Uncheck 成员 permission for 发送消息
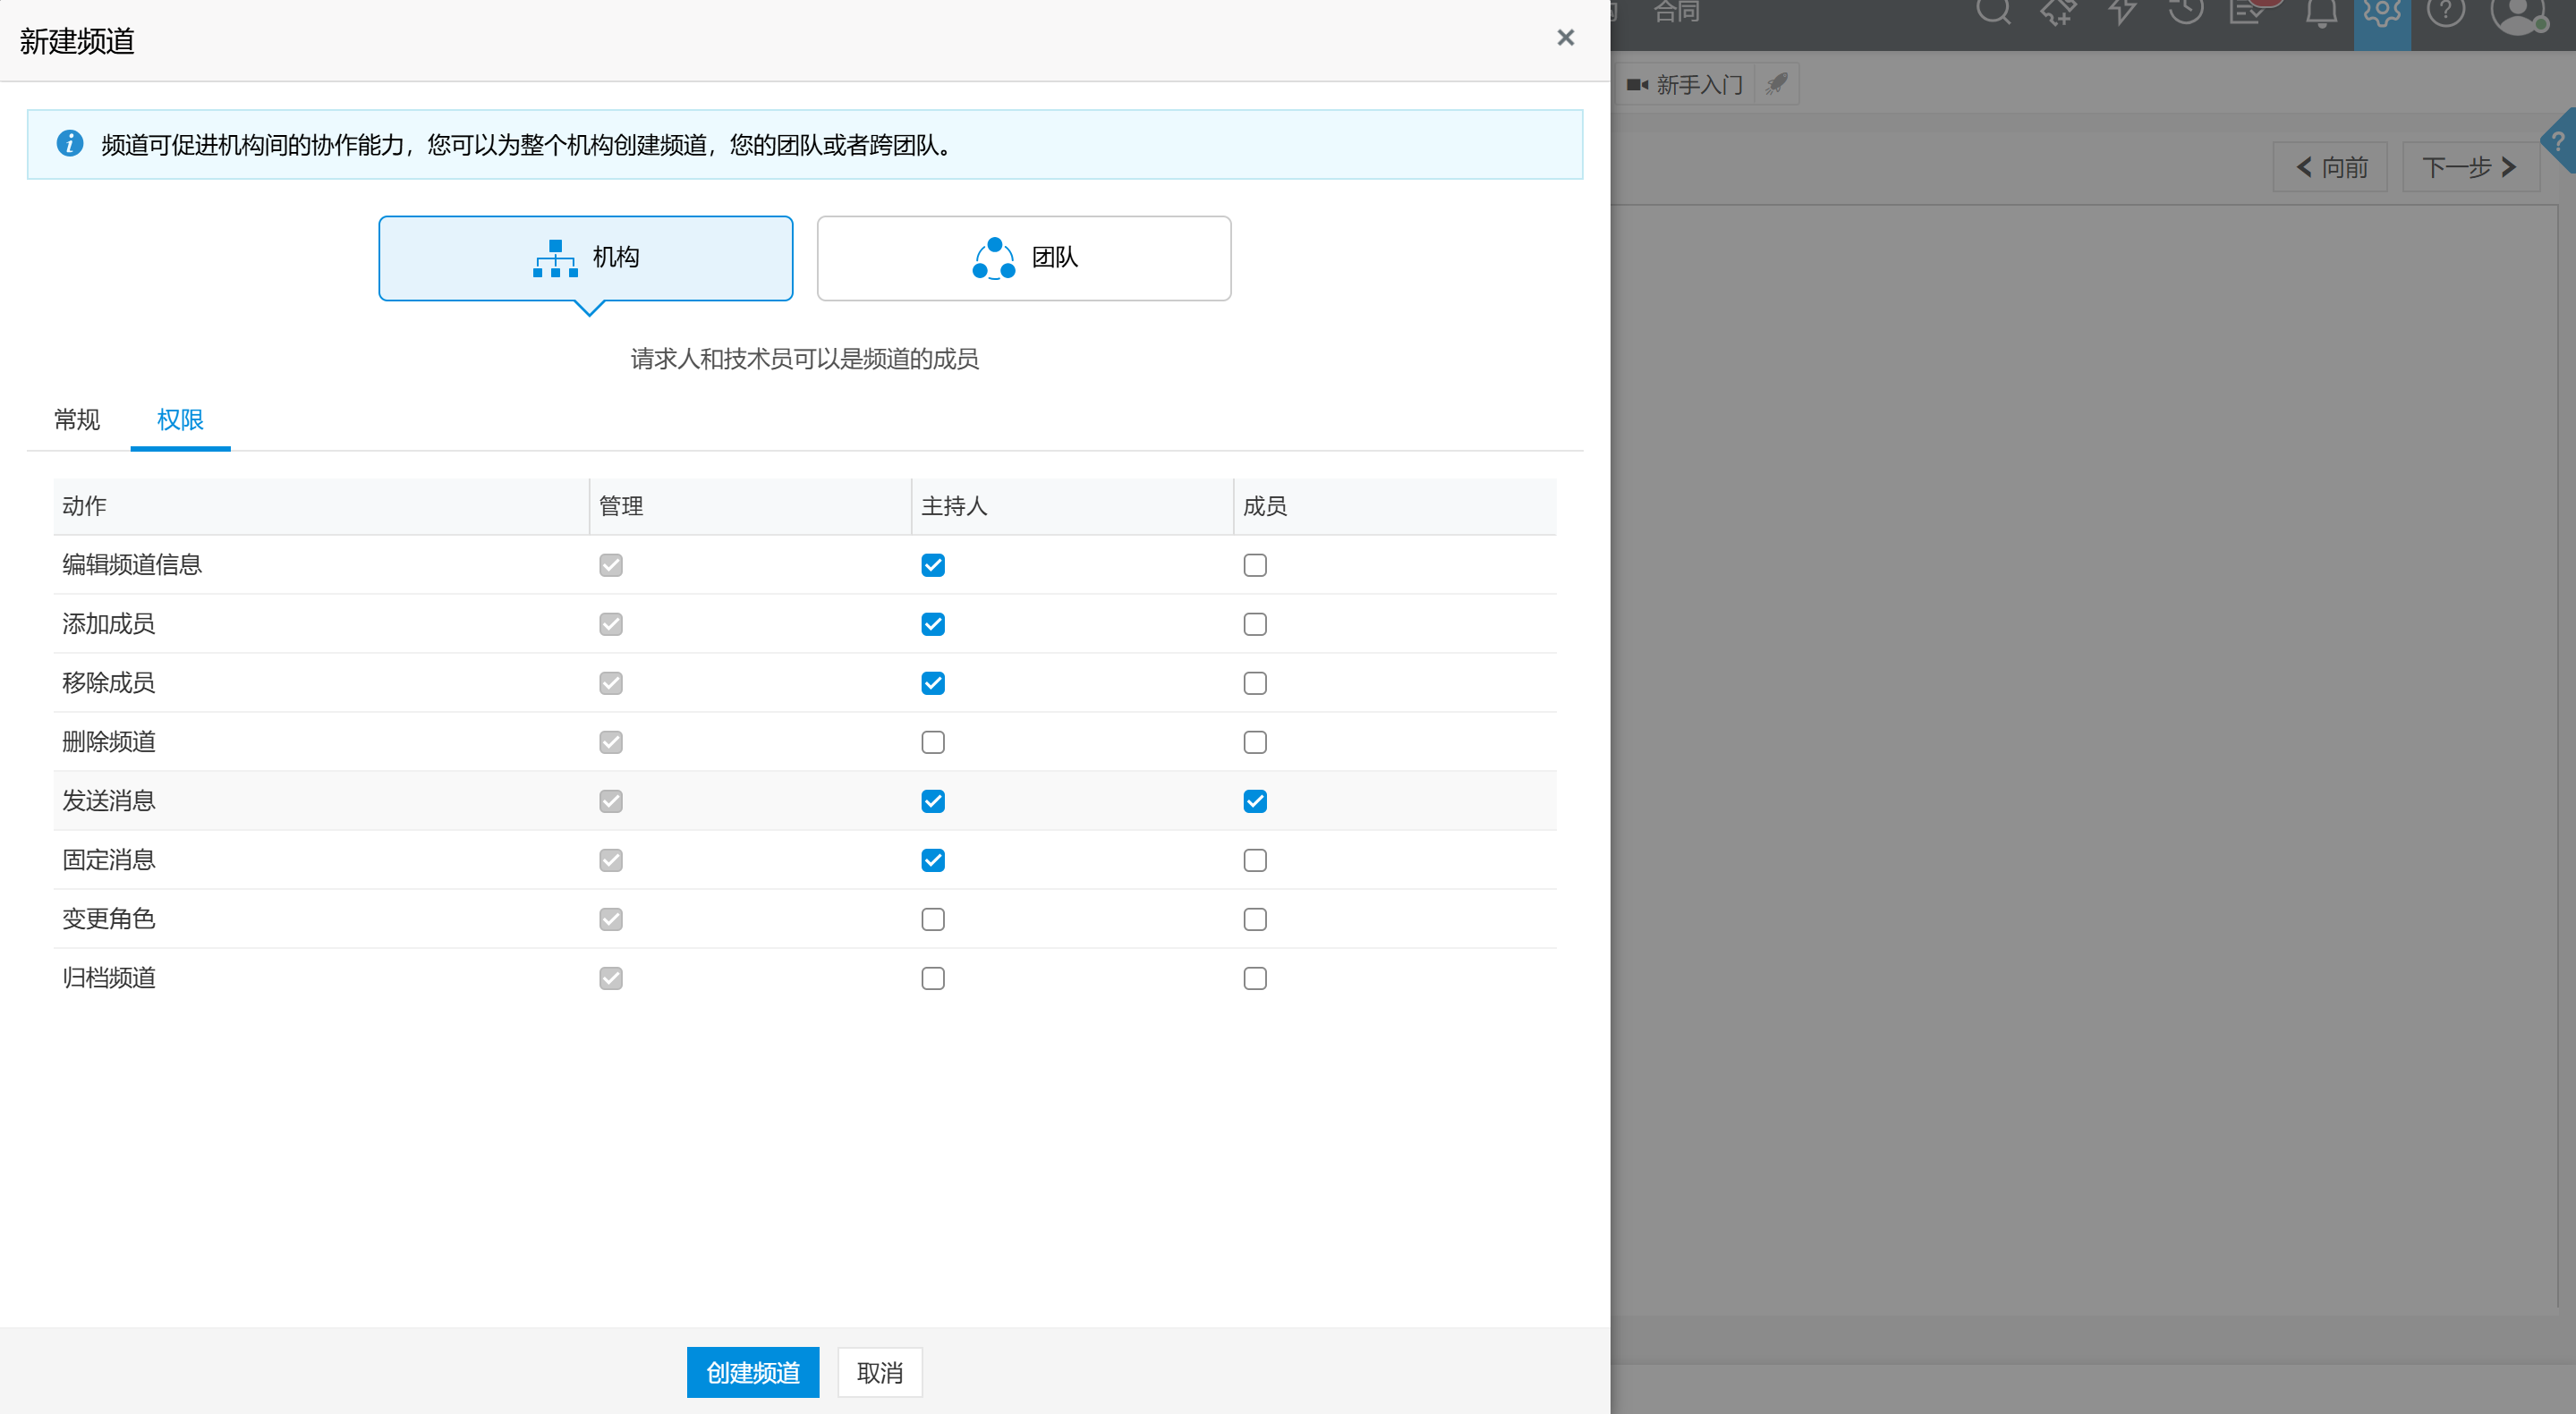Screen dimensions: 2576x1414 [1255, 801]
